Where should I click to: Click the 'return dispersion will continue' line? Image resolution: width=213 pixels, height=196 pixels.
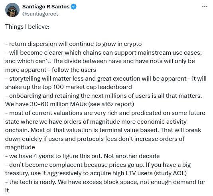point(73,44)
